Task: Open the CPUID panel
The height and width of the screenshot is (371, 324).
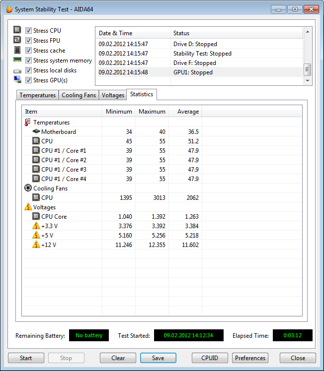Action: click(x=210, y=358)
